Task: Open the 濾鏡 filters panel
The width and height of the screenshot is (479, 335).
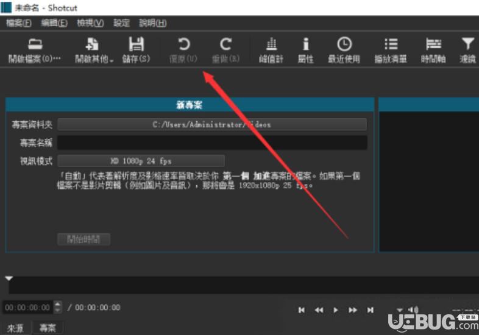Action: (x=467, y=50)
